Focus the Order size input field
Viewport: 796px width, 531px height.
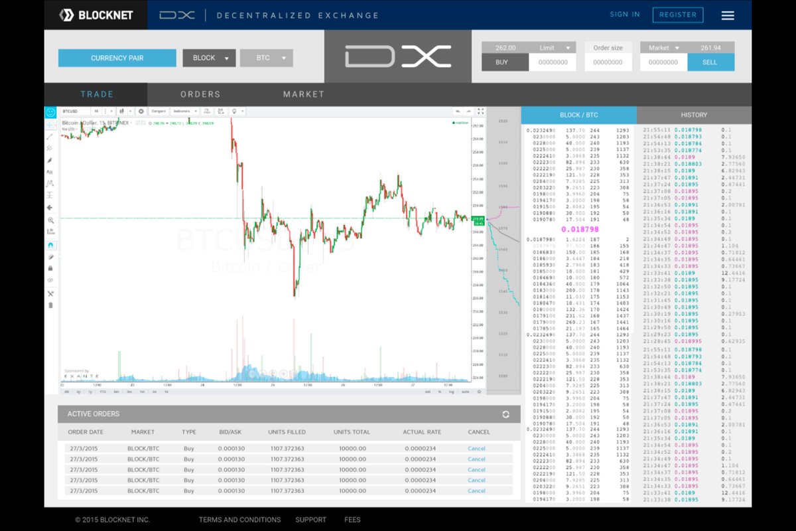click(x=608, y=62)
